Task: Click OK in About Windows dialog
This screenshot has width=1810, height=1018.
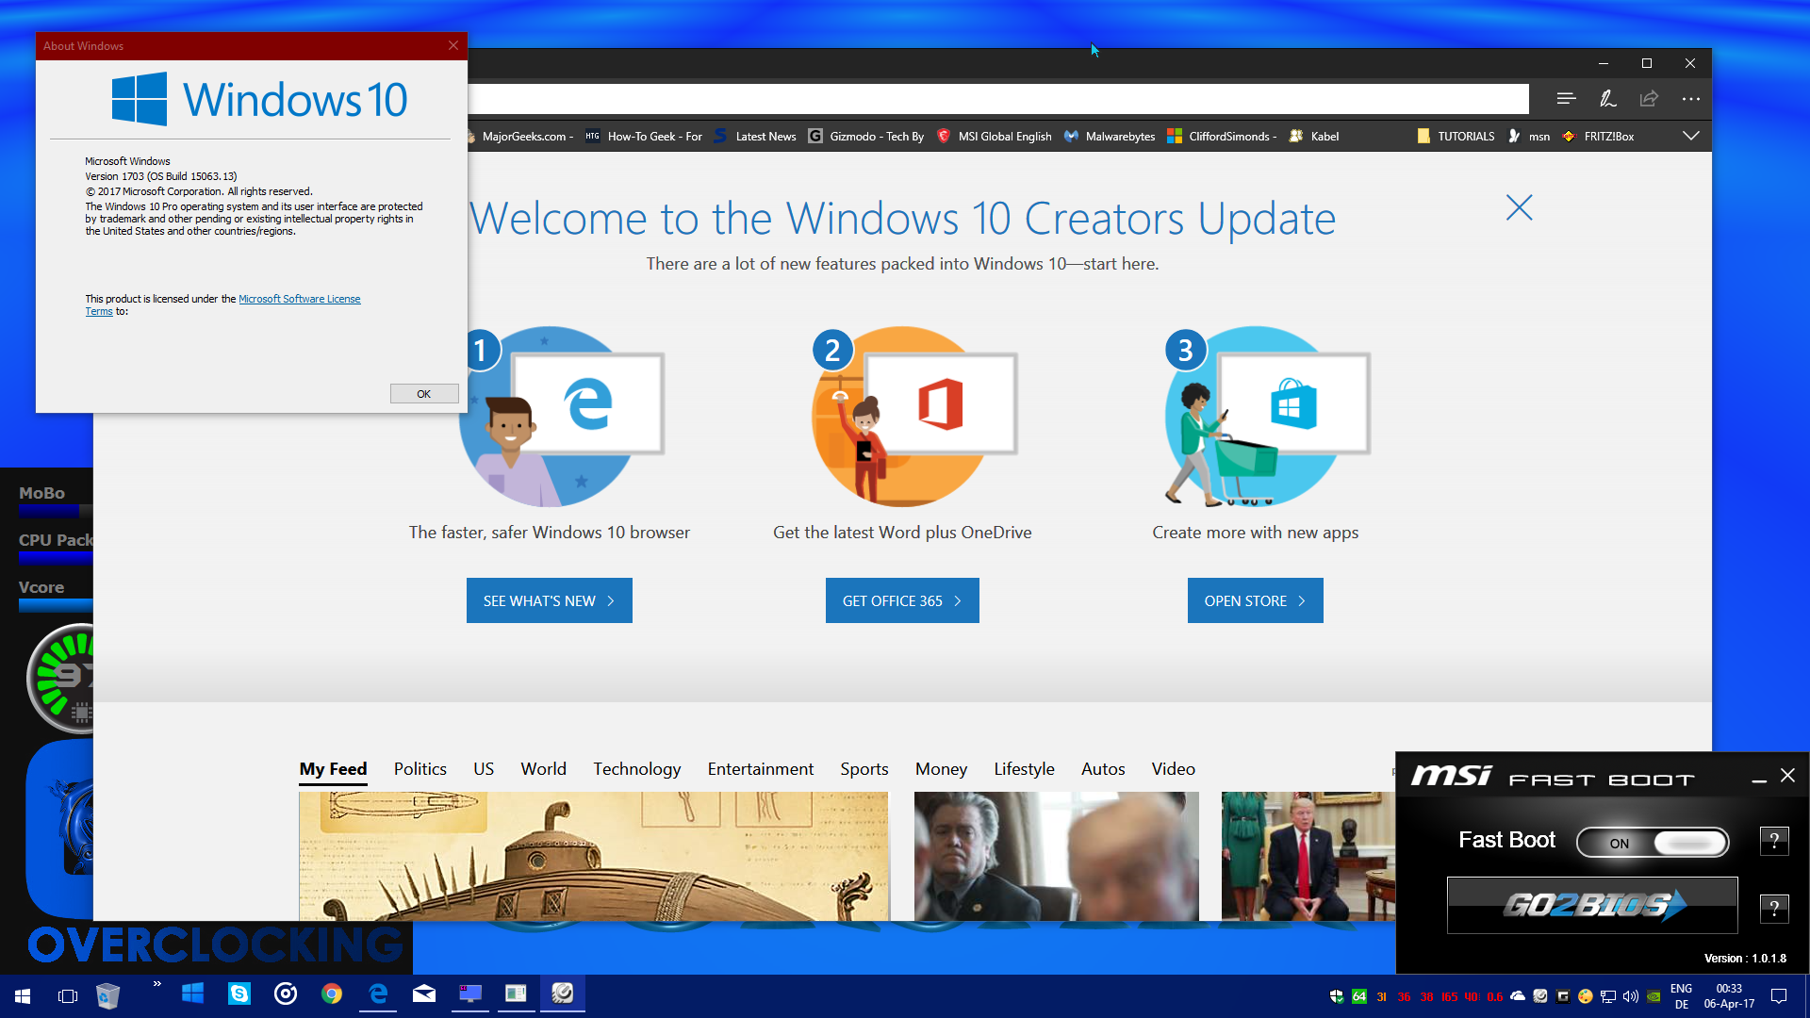Action: [x=424, y=394]
